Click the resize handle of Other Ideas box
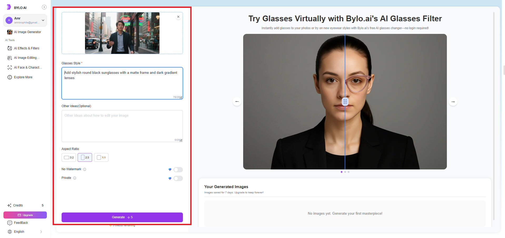 [181, 141]
